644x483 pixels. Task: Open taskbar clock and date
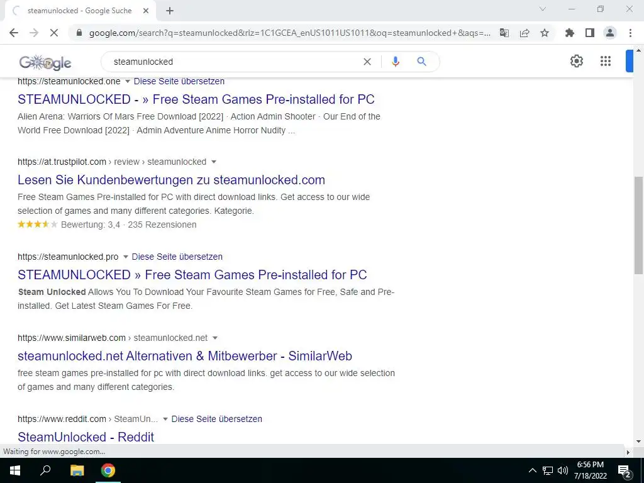coord(590,470)
